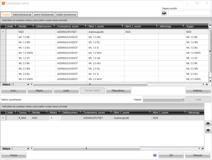The image size is (212, 160).
Task: Click the Vapaa suodin filter apply icon
Action: [164, 13]
